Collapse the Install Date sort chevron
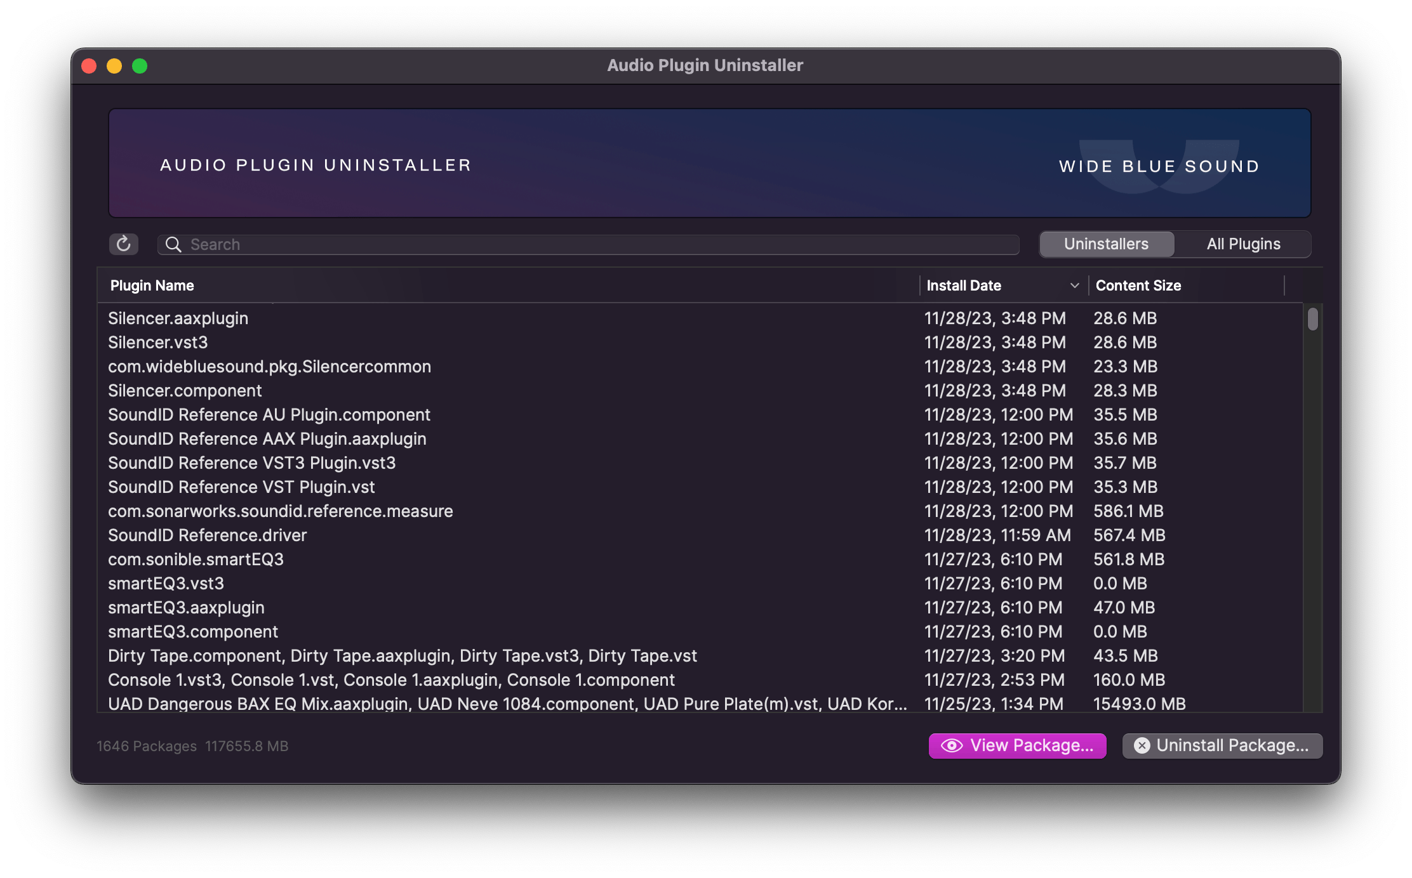 click(1074, 285)
